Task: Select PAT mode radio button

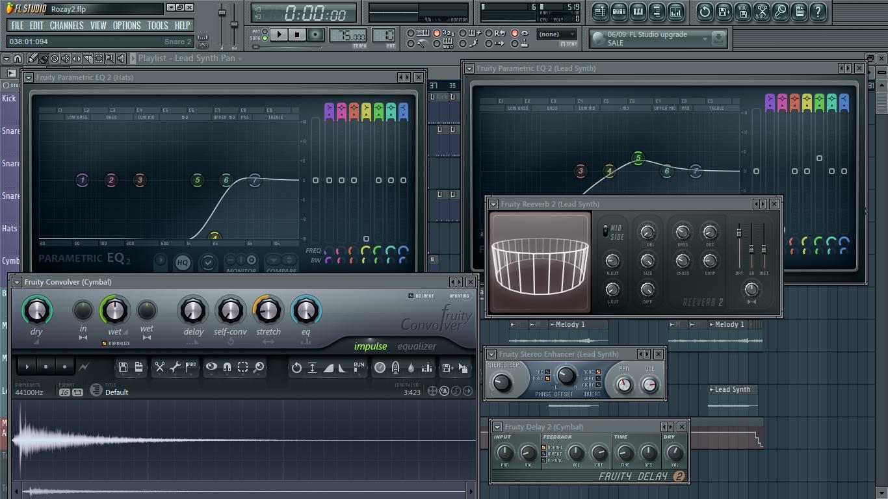Action: [x=265, y=31]
